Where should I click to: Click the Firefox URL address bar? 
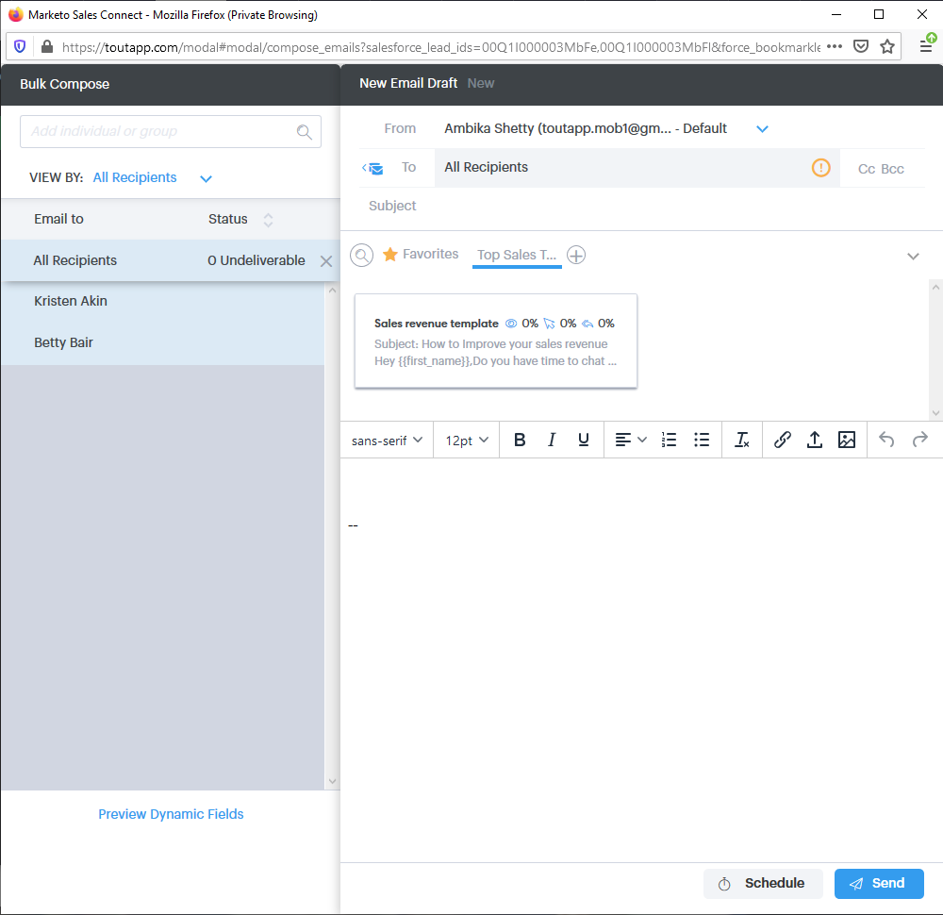(x=440, y=47)
